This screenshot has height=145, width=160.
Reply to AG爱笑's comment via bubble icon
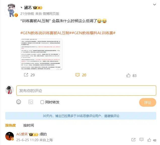141,140
